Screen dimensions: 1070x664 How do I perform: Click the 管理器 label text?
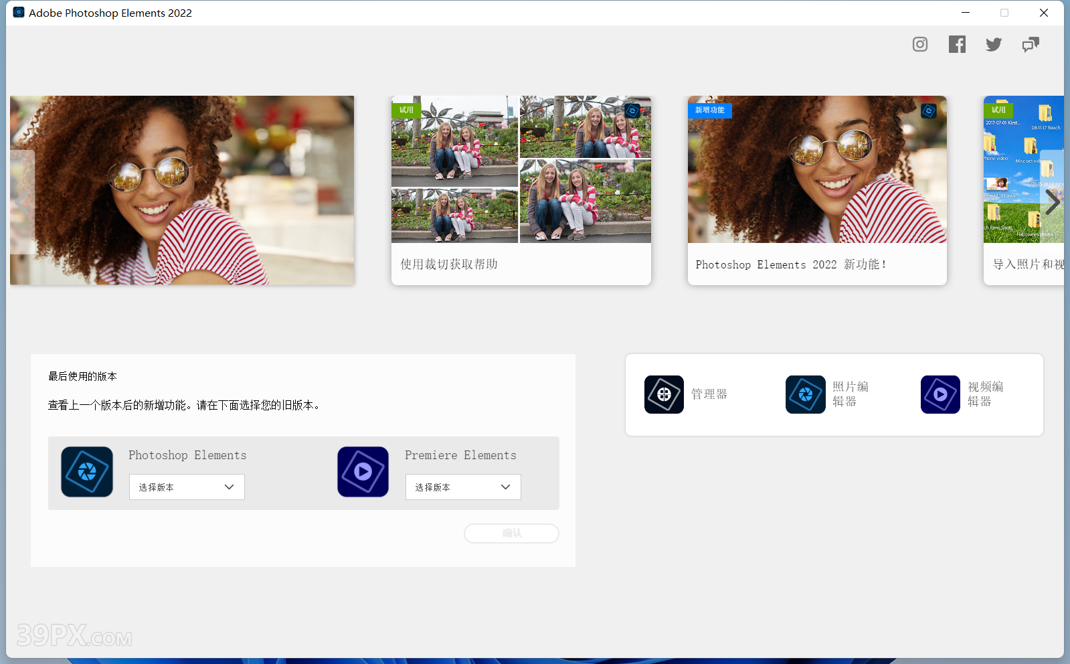[x=709, y=394]
